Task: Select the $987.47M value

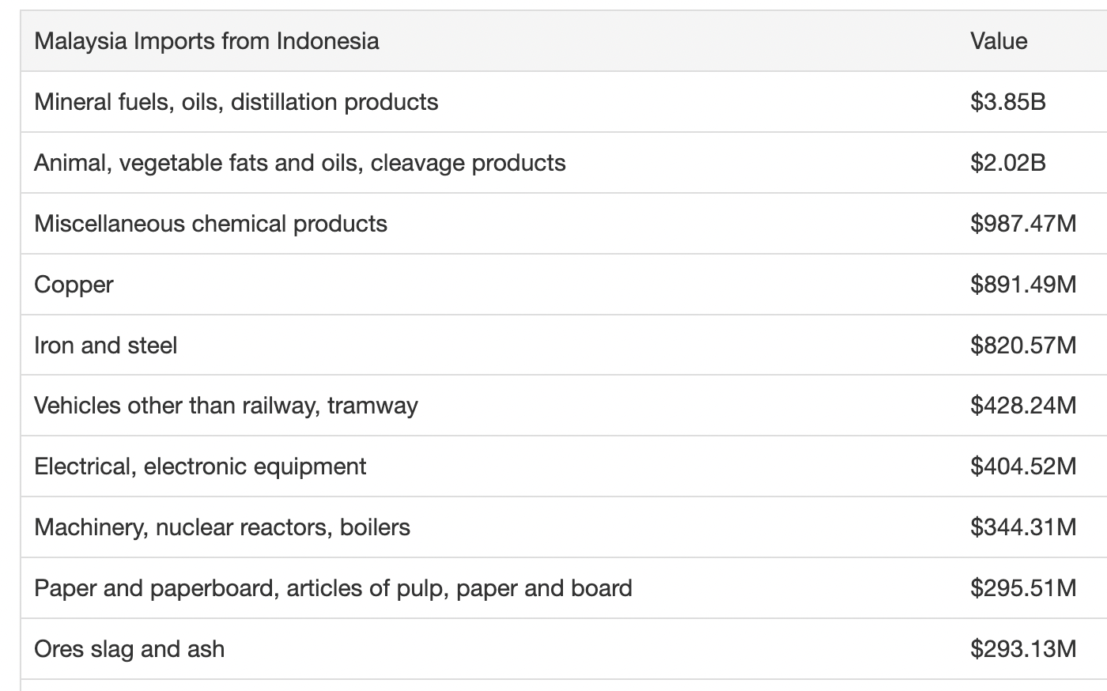Action: coord(1023,224)
